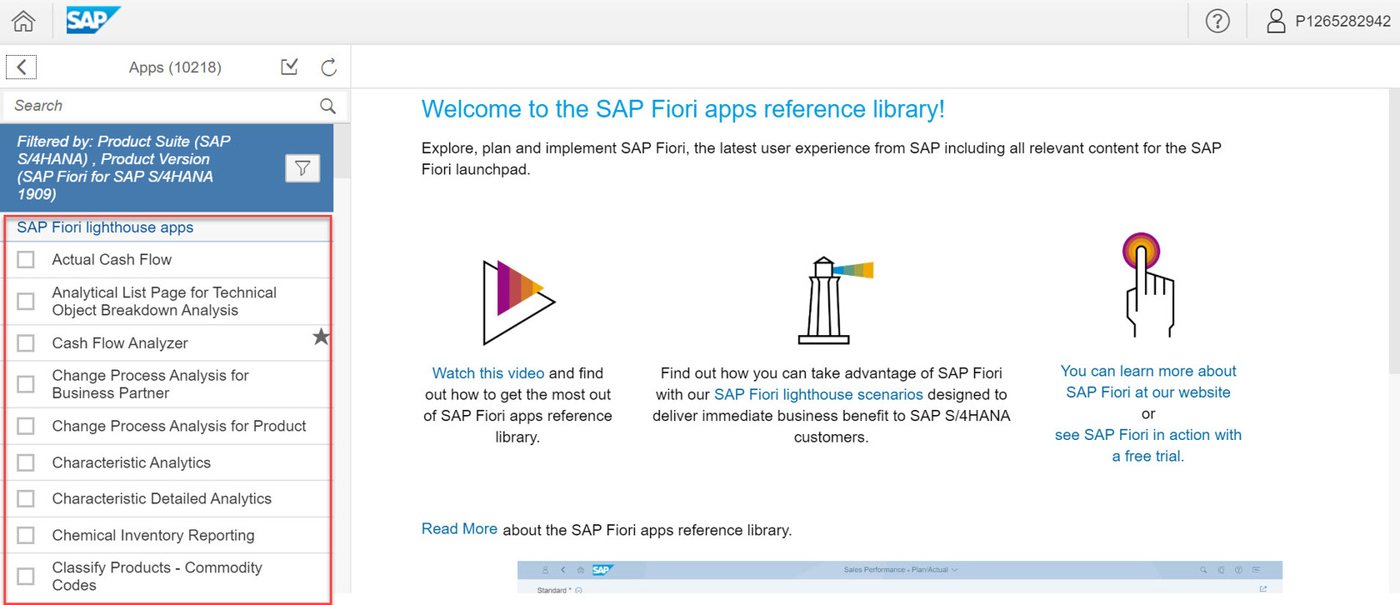Open Chemical Inventory Reporting app entry
1400x605 pixels.
point(153,535)
